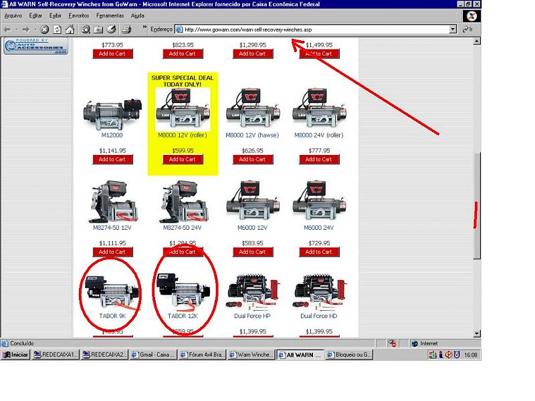
Task: Switch to Gmail - Caixa taskbar window
Action: coord(154,355)
